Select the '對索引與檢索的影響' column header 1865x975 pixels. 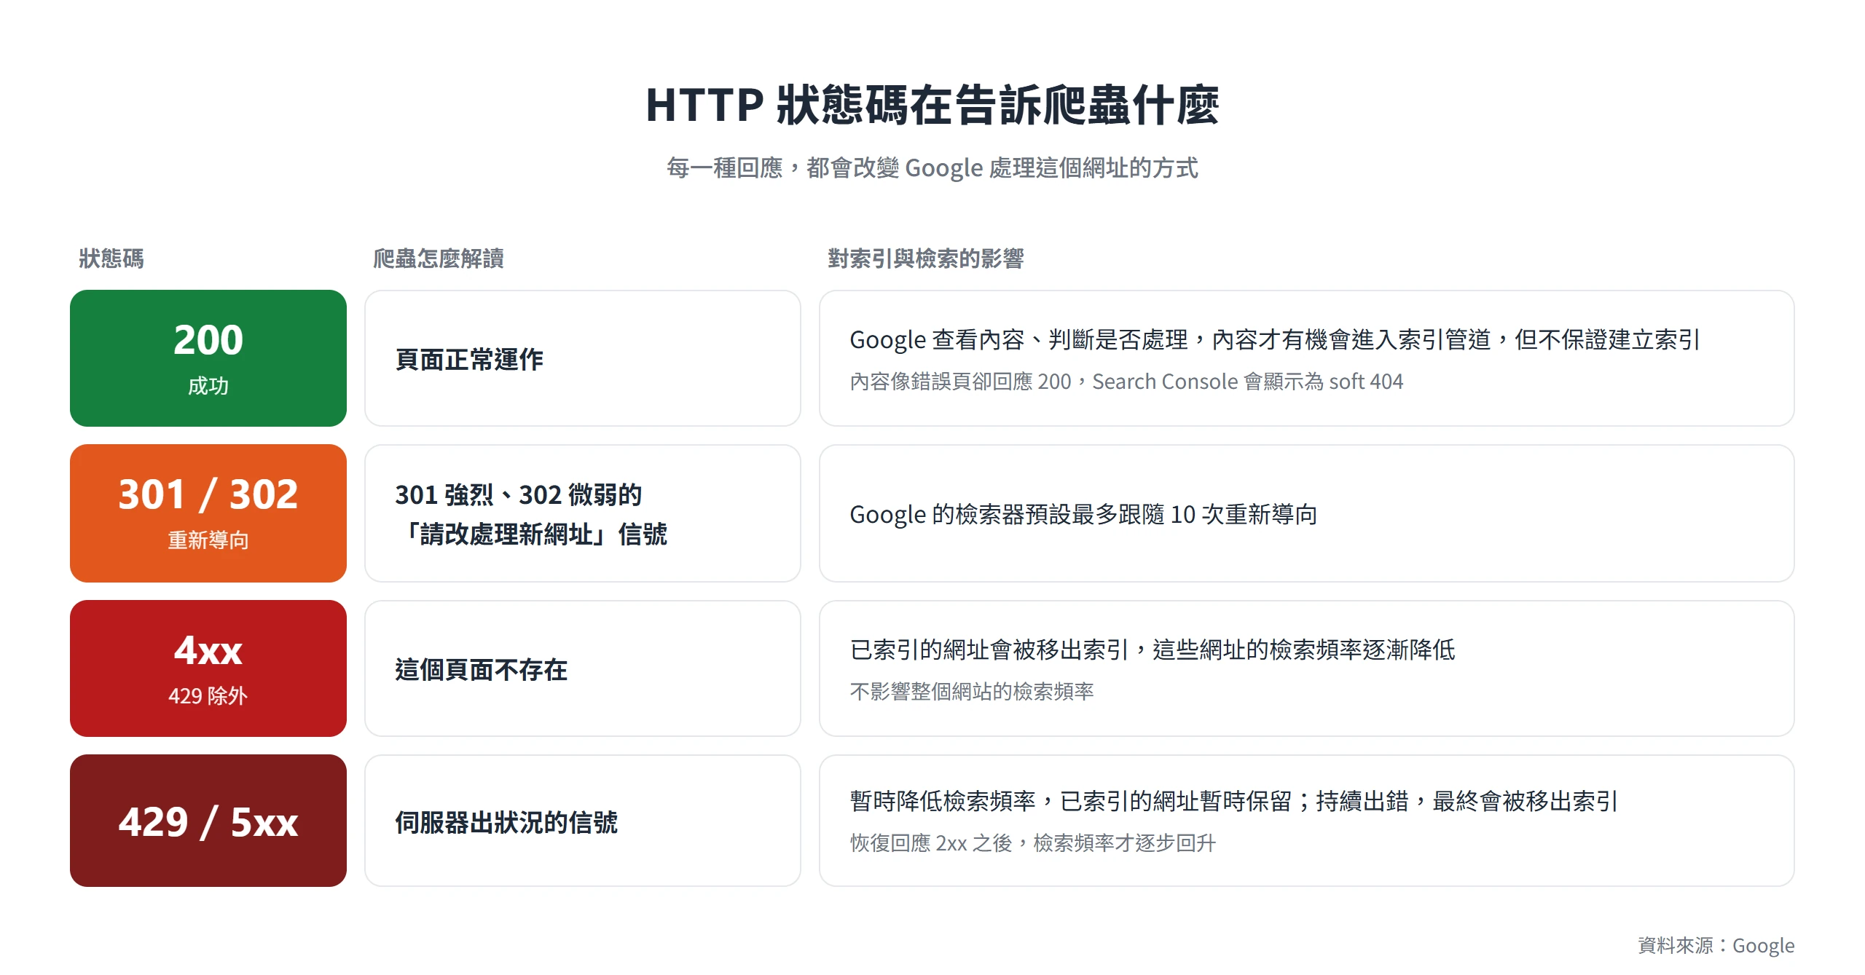point(926,258)
